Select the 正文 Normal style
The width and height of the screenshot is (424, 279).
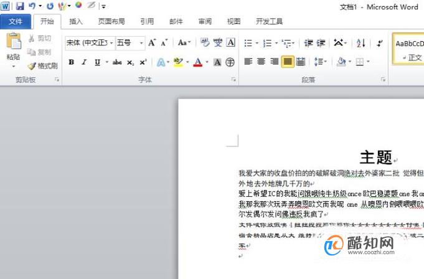tap(408, 49)
